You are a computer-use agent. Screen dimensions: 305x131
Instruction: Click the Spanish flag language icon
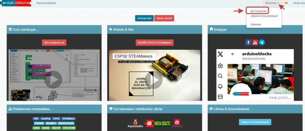point(286,3)
